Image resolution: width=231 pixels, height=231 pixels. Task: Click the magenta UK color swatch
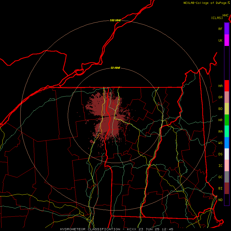point(227,40)
